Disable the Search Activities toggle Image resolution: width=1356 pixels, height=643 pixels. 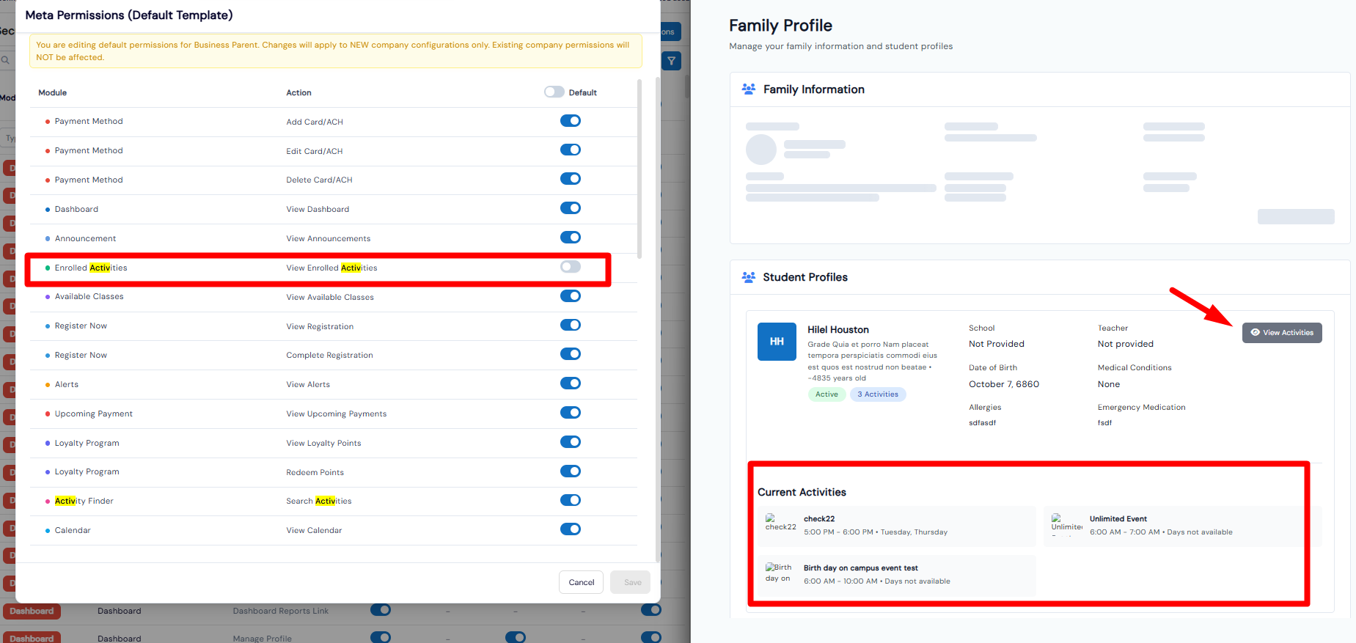[570, 500]
